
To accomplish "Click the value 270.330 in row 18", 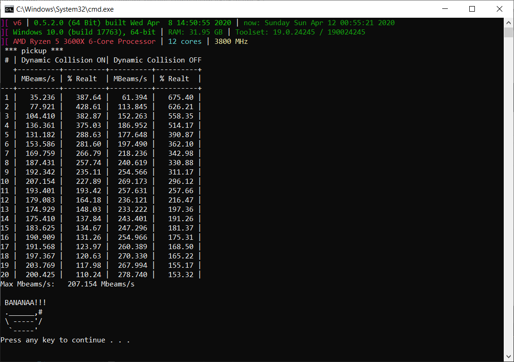I will (x=132, y=256).
